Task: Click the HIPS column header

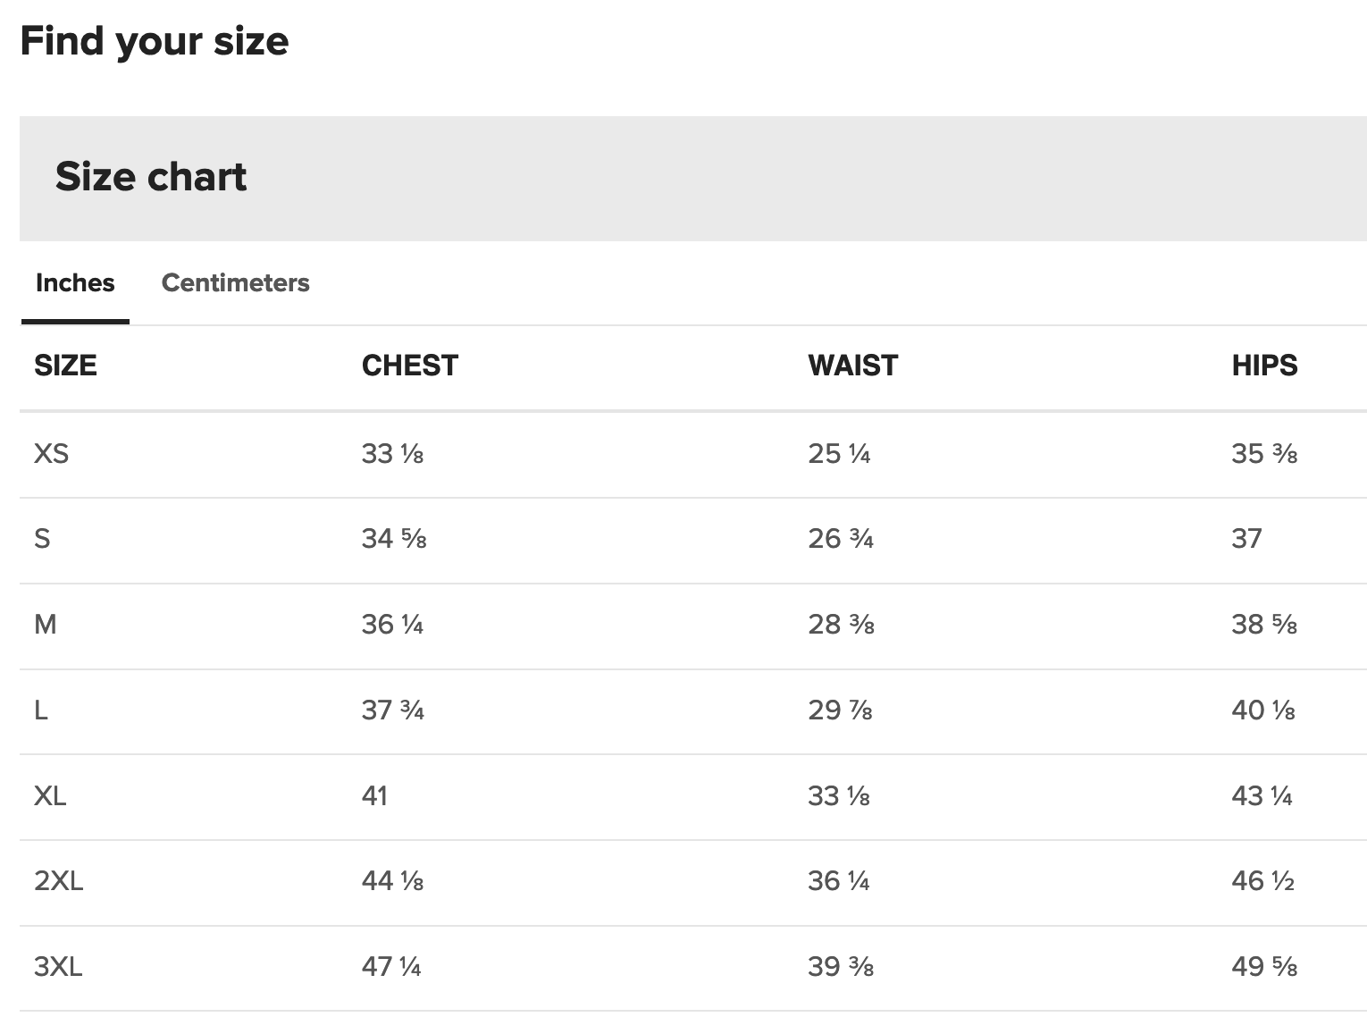Action: coord(1264,365)
